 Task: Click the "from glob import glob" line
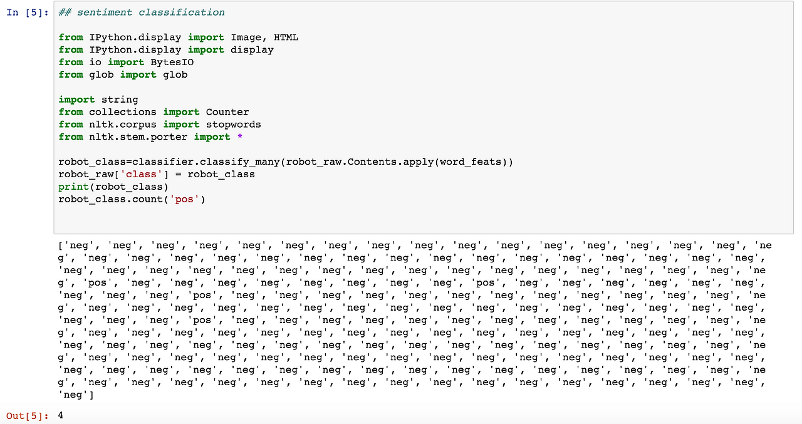coord(123,75)
